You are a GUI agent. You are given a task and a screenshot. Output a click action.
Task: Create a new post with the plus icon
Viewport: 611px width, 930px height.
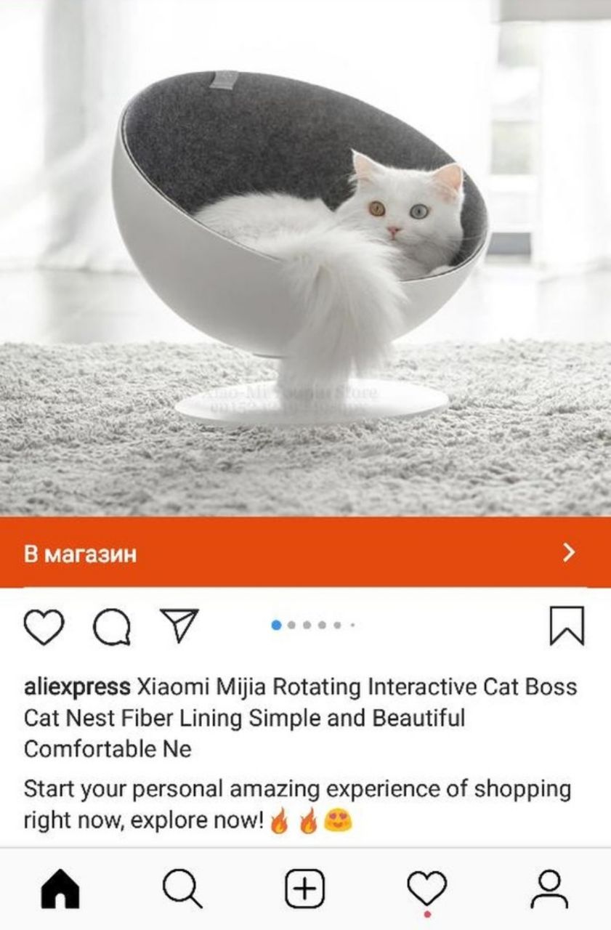tap(304, 889)
